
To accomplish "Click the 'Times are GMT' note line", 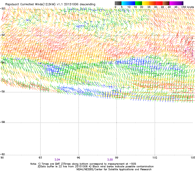I will click(x=83, y=164).
